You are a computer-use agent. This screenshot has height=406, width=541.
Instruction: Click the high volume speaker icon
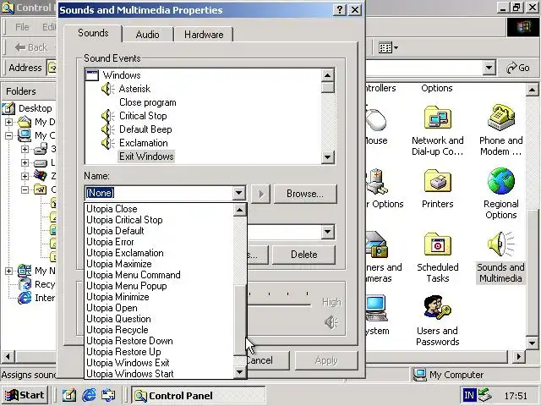click(331, 322)
